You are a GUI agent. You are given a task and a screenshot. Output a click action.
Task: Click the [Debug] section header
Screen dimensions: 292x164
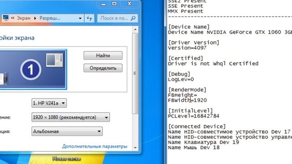tap(179, 74)
